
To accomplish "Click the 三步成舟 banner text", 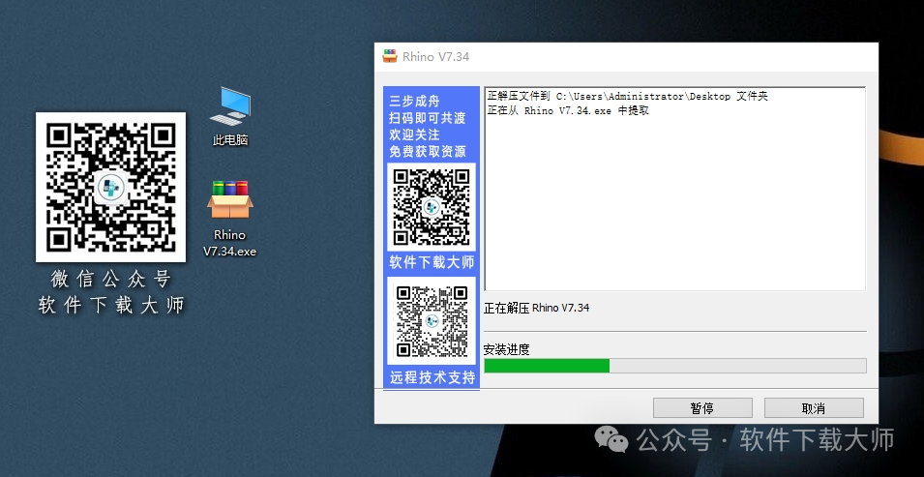I will click(414, 102).
